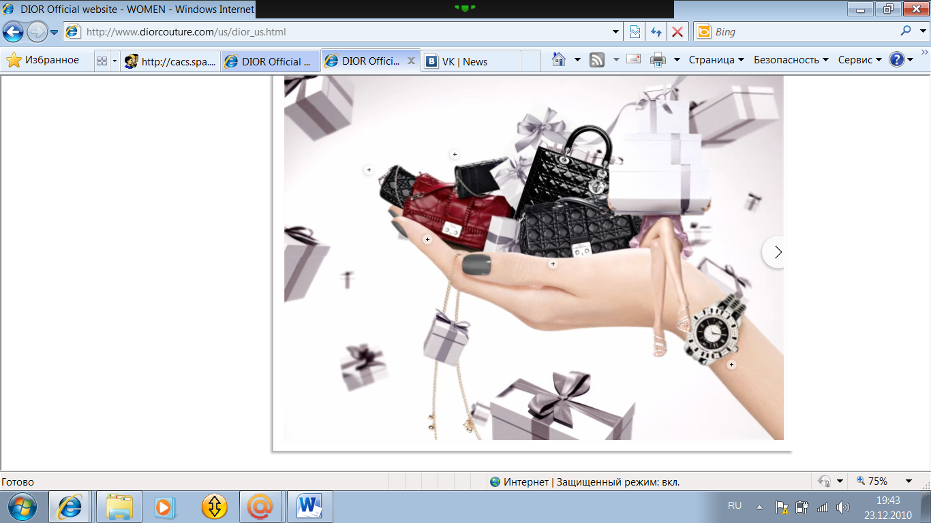This screenshot has height=523, width=931.
Task: Click the plus hotspot left of quilted black wallet
Action: 369,170
